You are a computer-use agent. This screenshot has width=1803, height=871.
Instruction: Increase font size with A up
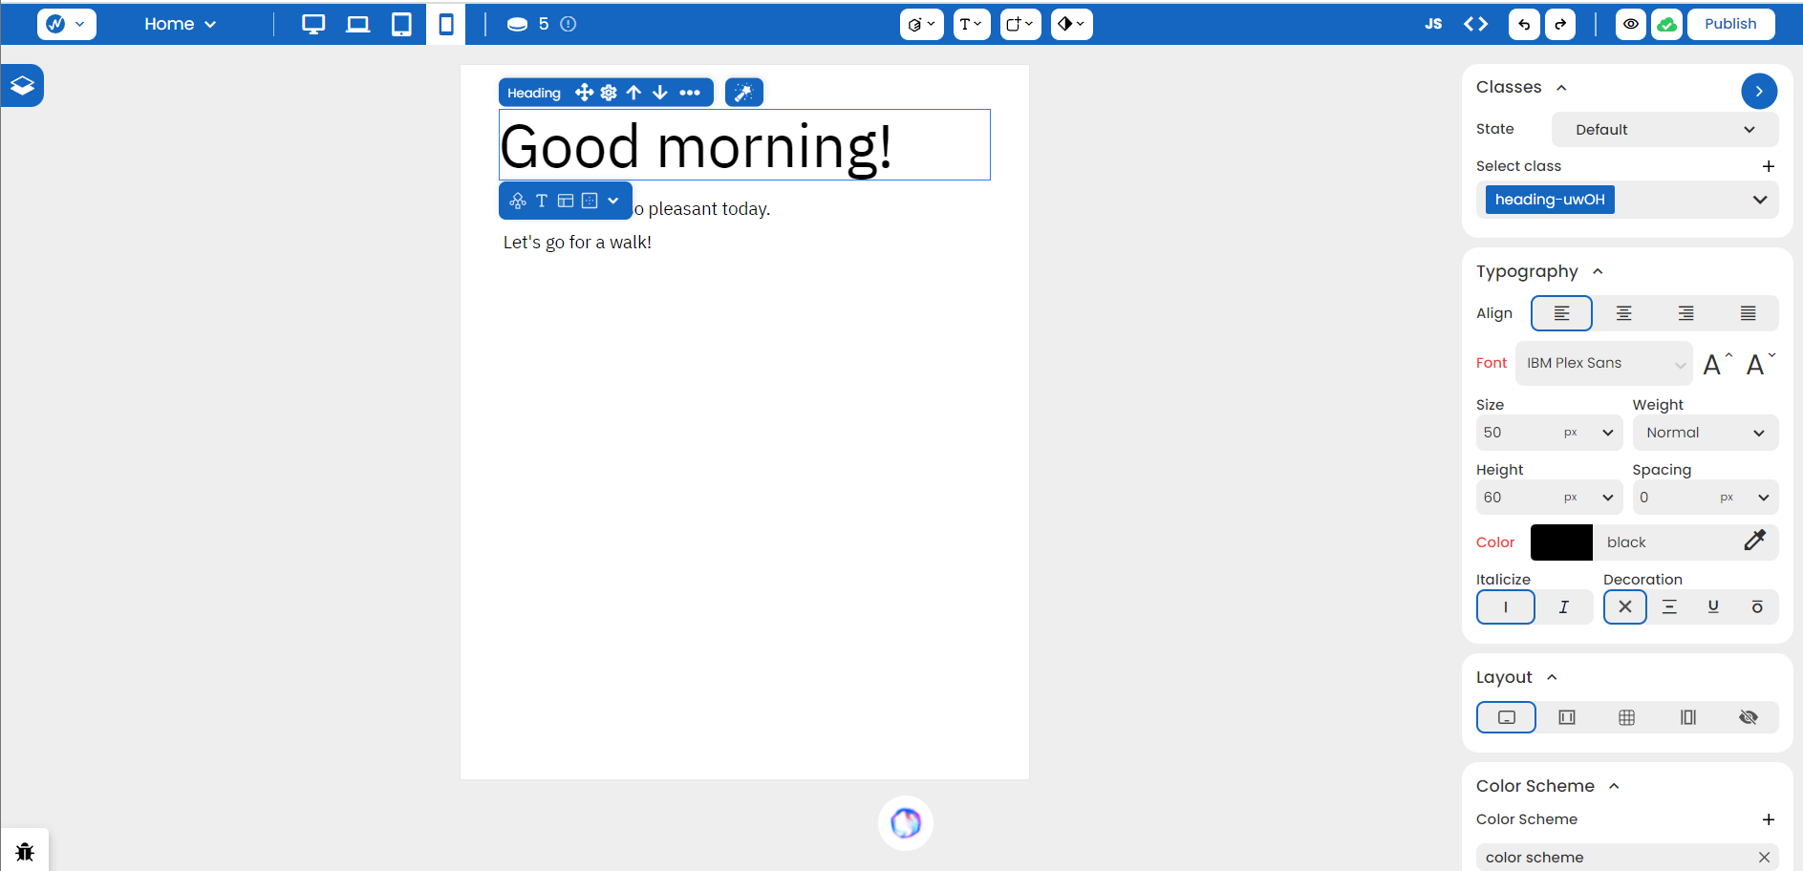click(1717, 363)
